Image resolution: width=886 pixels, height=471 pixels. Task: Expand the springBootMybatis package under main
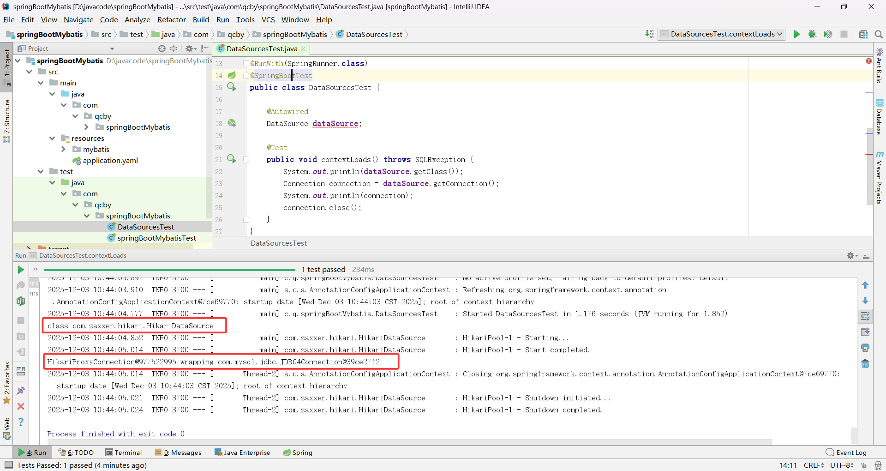[87, 127]
